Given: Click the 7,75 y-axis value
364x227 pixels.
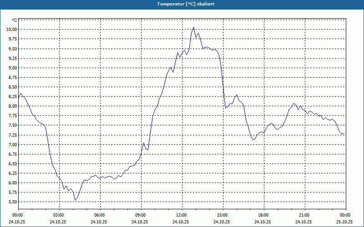Looking at the screenshot, I should pyautogui.click(x=13, y=116).
